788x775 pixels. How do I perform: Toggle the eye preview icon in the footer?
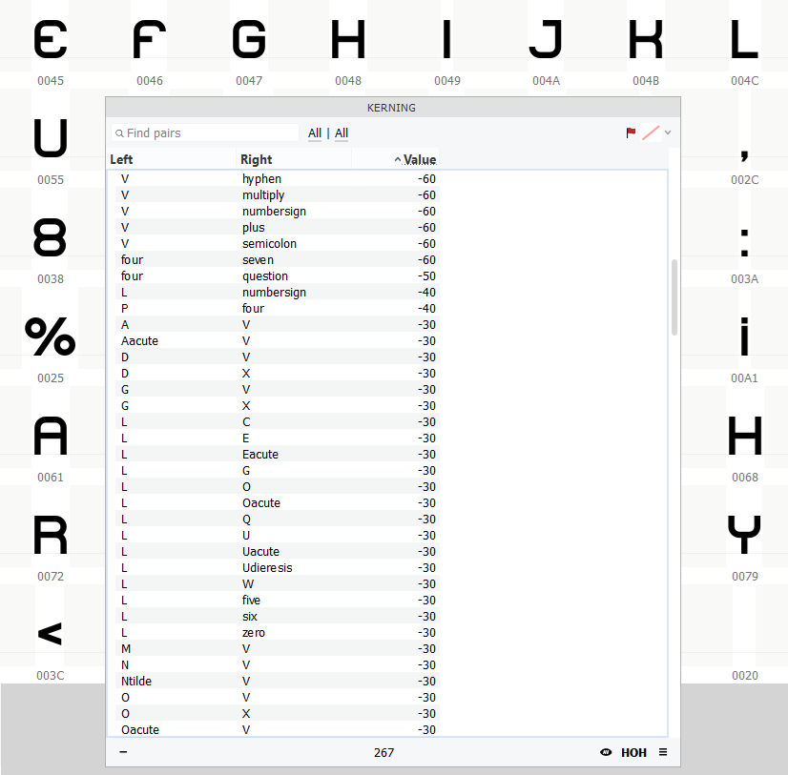pyautogui.click(x=606, y=752)
